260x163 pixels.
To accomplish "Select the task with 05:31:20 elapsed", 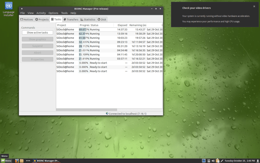I will click(109, 46).
